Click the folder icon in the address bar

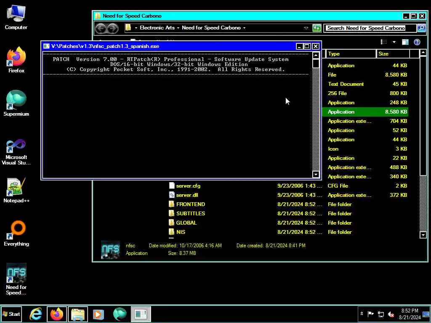(128, 28)
